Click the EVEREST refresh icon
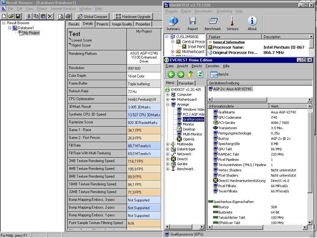 (200, 74)
